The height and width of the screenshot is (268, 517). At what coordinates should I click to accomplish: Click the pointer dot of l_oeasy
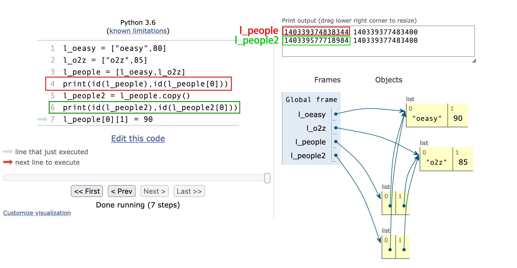click(336, 114)
